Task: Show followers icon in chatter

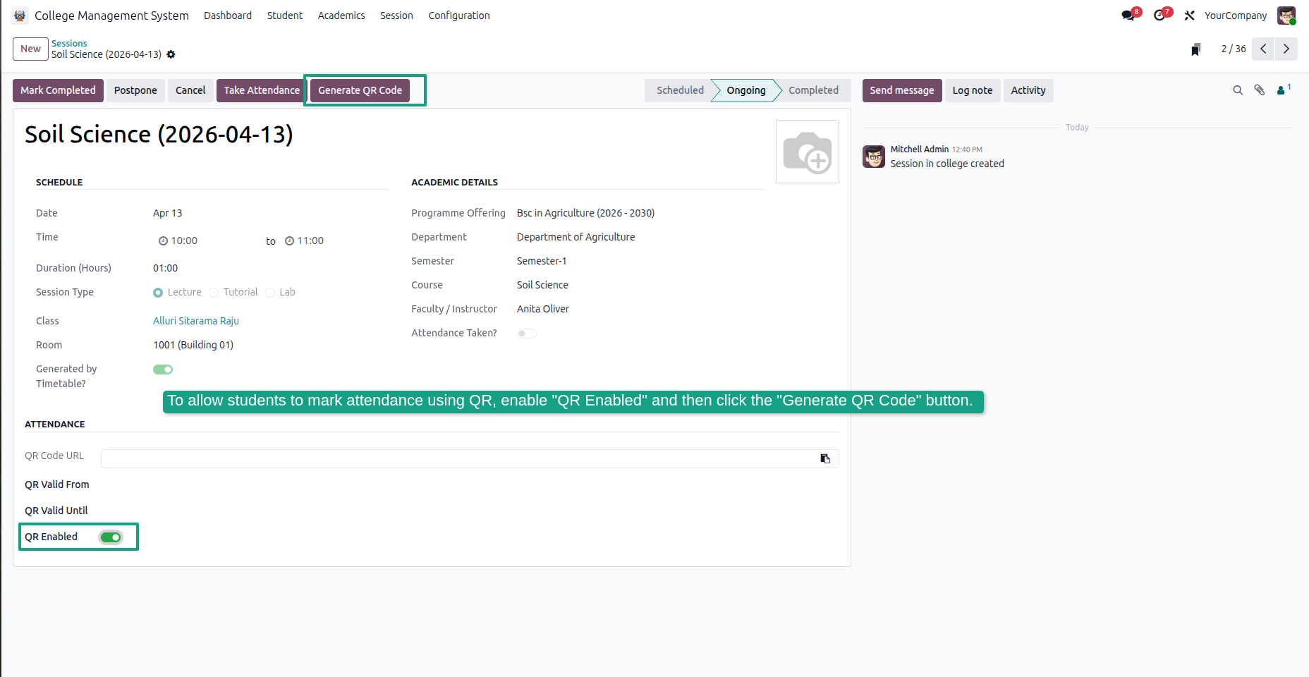Action: tap(1284, 90)
